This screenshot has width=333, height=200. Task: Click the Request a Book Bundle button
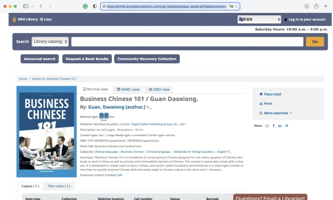pyautogui.click(x=87, y=59)
